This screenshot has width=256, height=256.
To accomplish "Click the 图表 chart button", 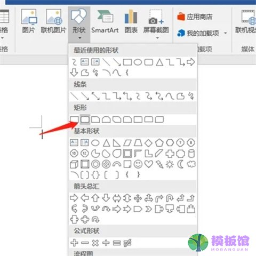I will coord(131,22).
